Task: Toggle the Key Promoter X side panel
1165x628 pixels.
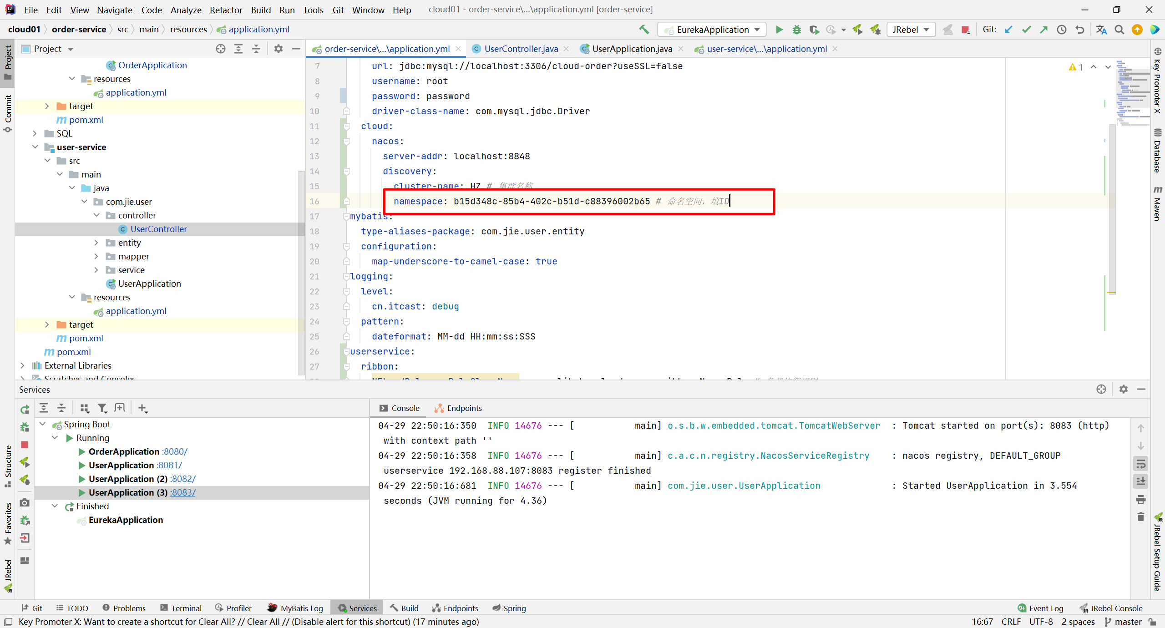Action: (1157, 80)
